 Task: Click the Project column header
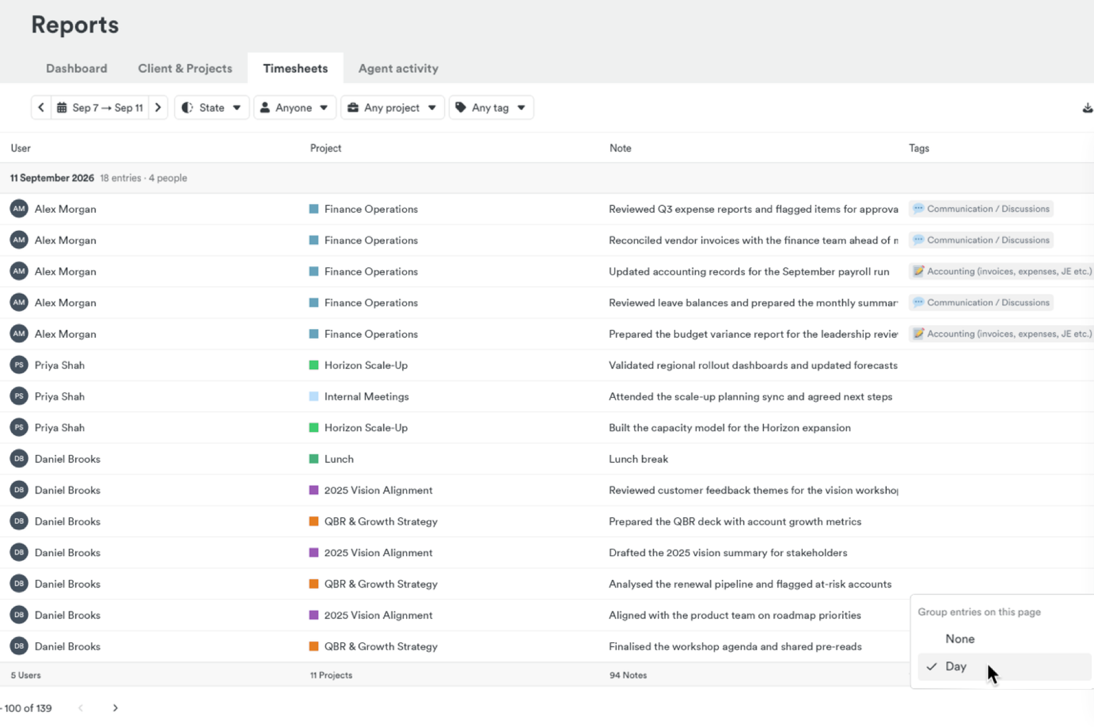tap(326, 148)
